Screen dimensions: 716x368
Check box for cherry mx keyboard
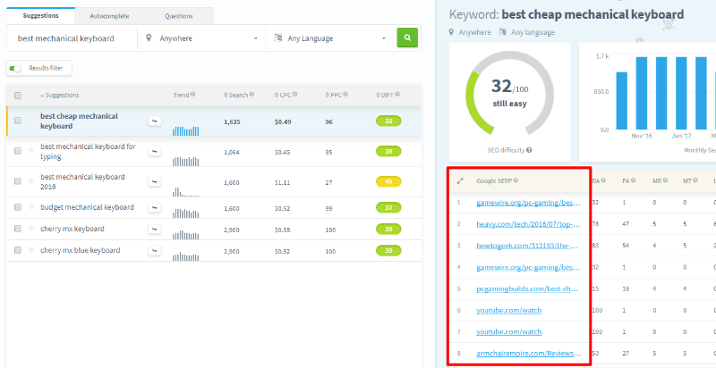click(18, 228)
